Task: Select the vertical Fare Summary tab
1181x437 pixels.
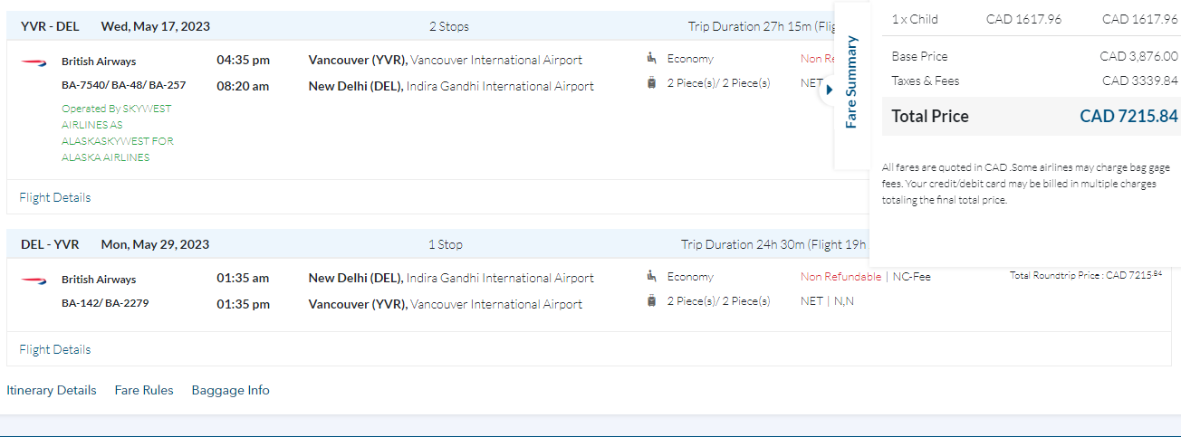Action: 851,82
